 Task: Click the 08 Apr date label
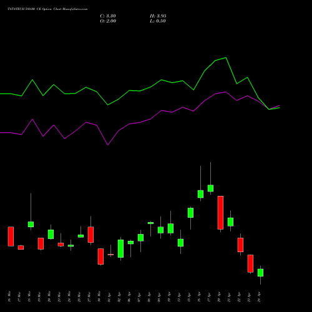149,297
